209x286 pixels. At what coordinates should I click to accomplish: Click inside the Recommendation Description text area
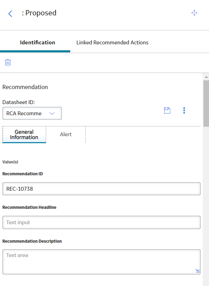pos(101,262)
